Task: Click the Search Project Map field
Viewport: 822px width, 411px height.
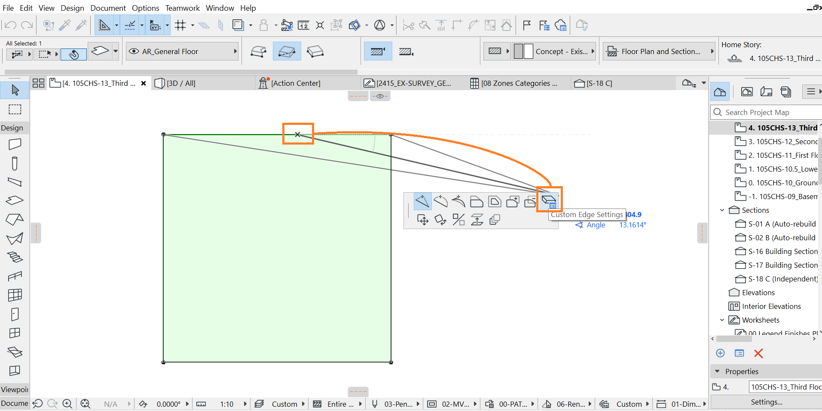Action: click(767, 112)
